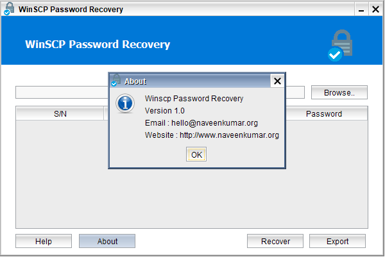Minimize the WinSCP Password Recovery window
The width and height of the screenshot is (385, 257).
coord(345,10)
